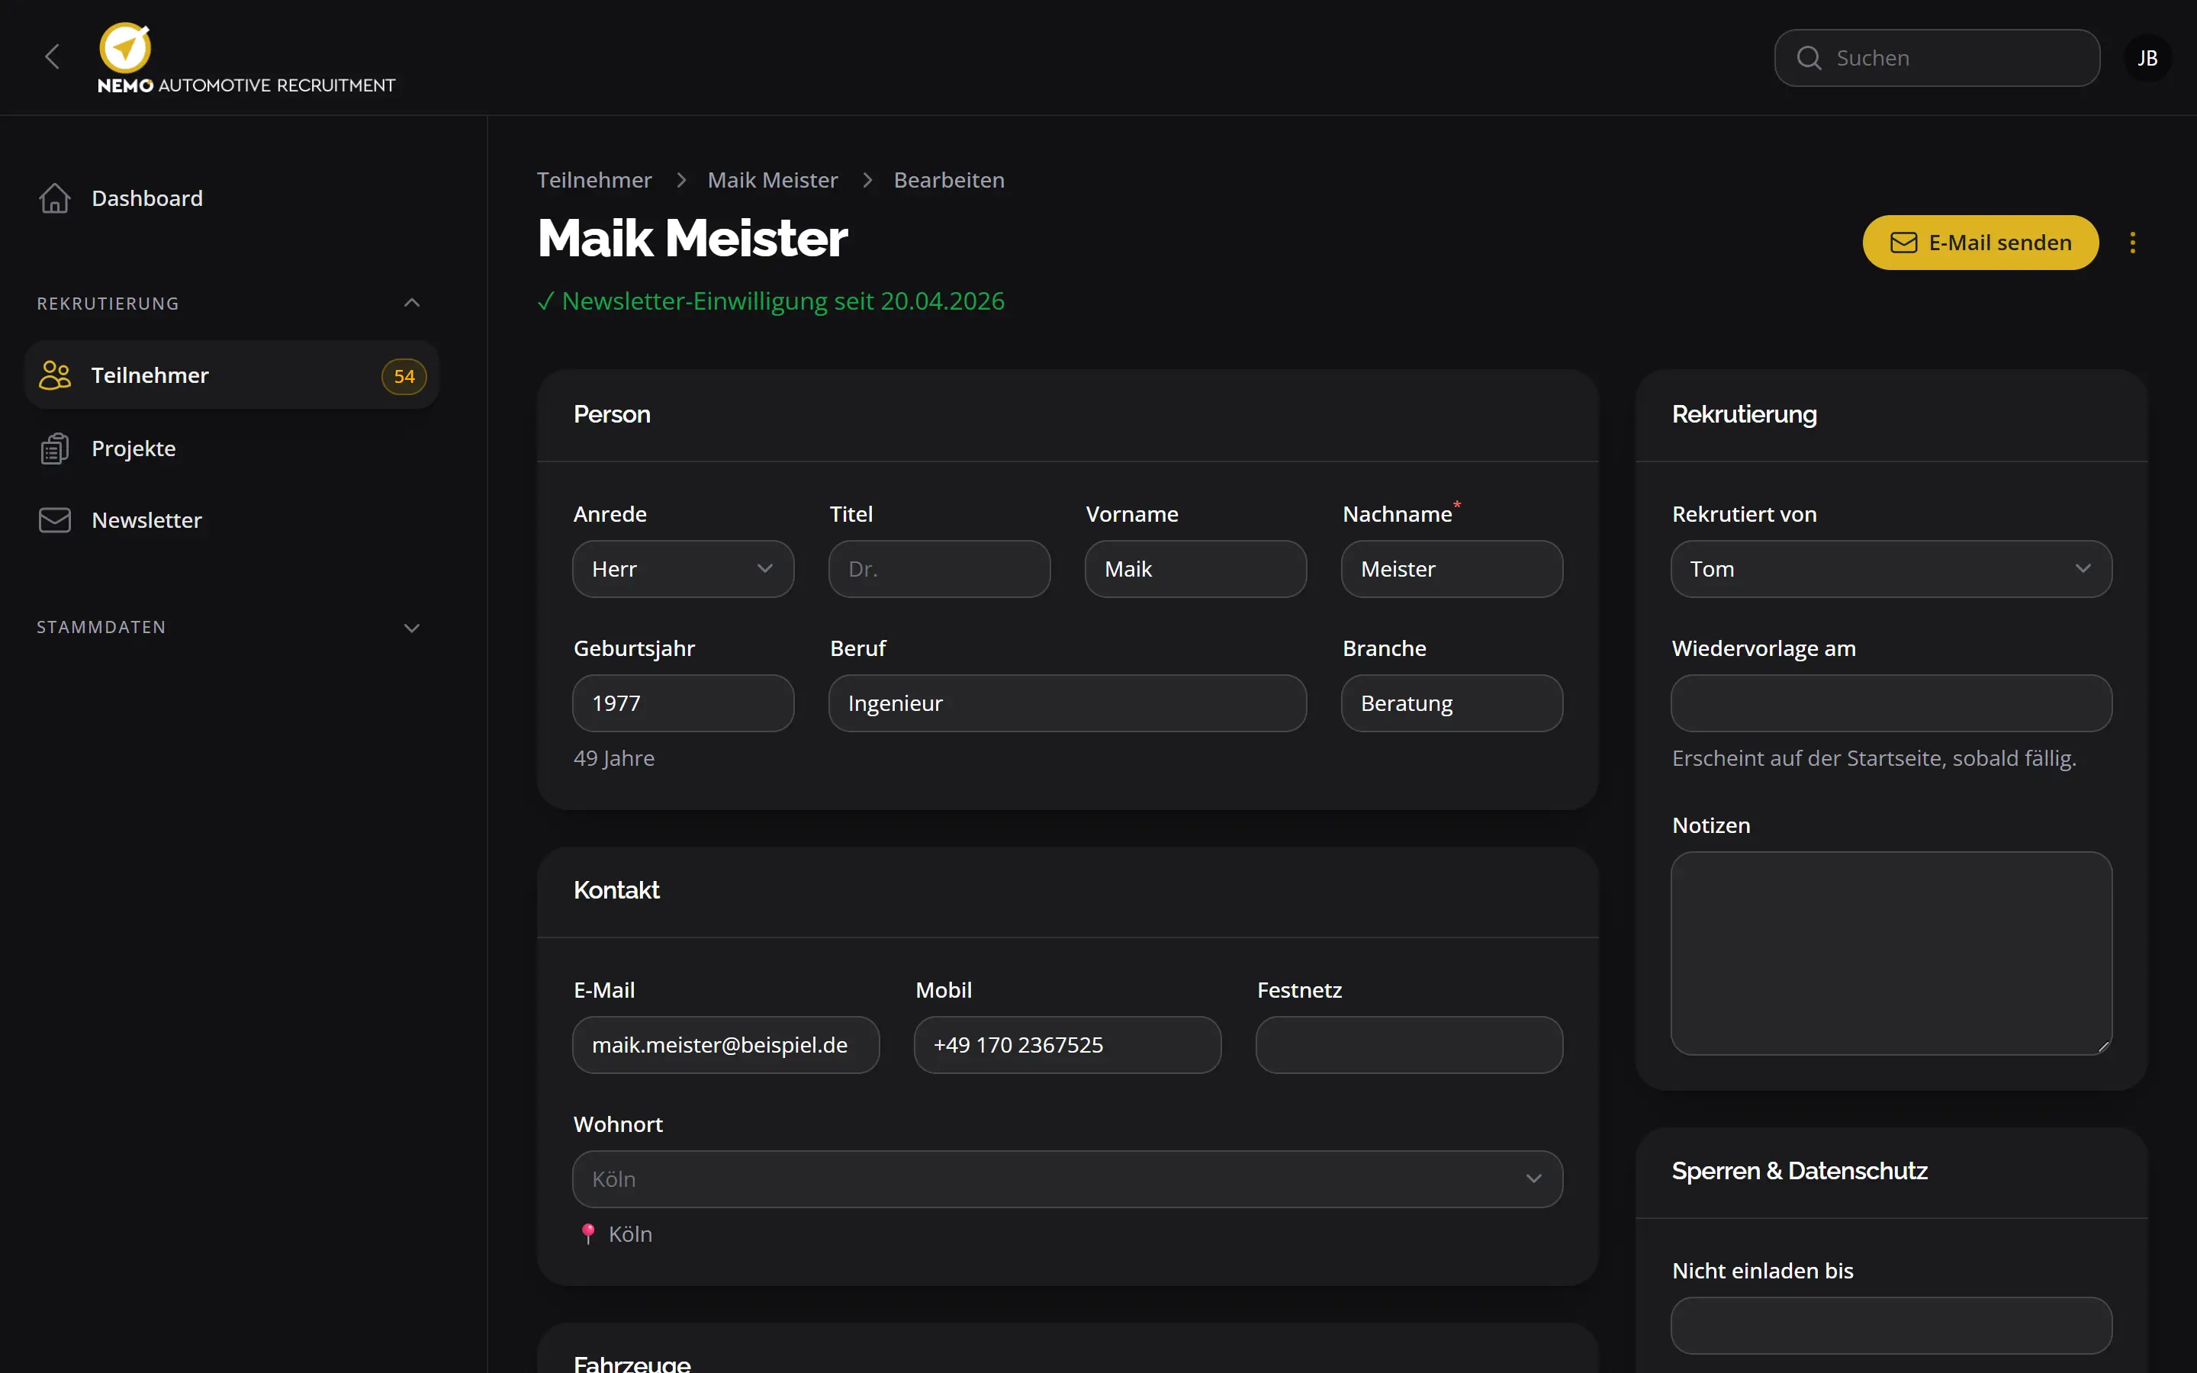
Task: Click the Beruf field showing Ingenieur
Action: [1068, 703]
